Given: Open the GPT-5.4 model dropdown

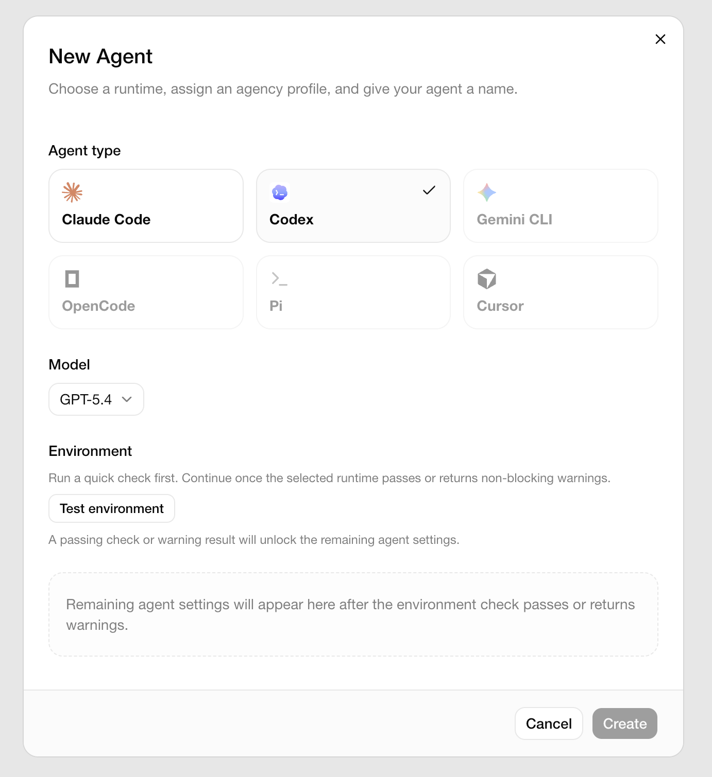Looking at the screenshot, I should tap(96, 399).
